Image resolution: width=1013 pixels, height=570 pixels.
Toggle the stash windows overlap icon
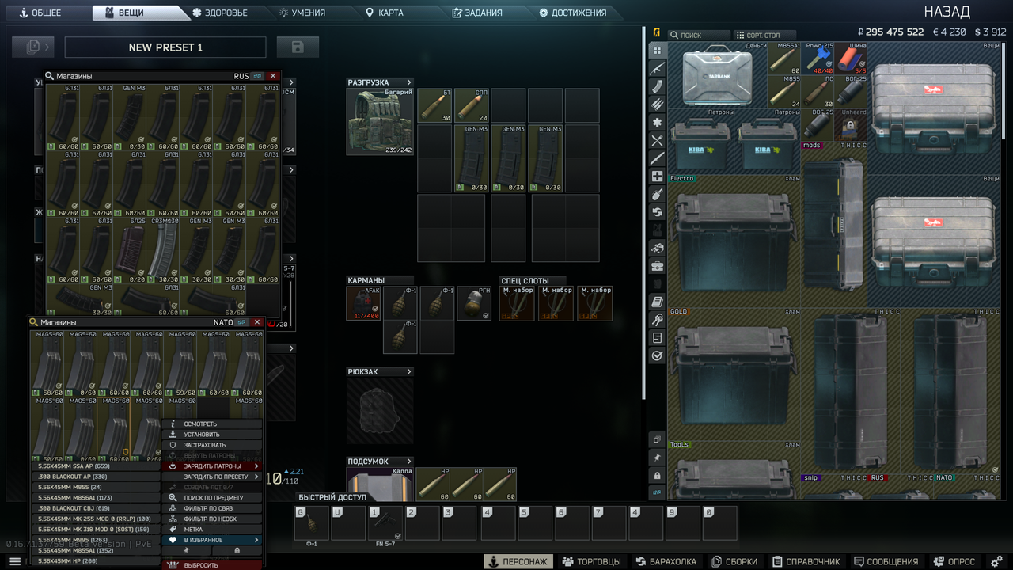point(657,439)
